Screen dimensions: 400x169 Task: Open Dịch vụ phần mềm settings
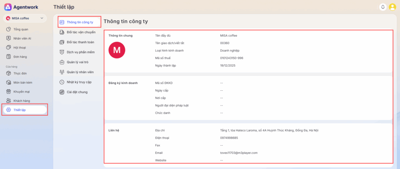tap(80, 52)
